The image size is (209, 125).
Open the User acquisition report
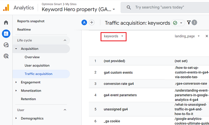point(37,65)
